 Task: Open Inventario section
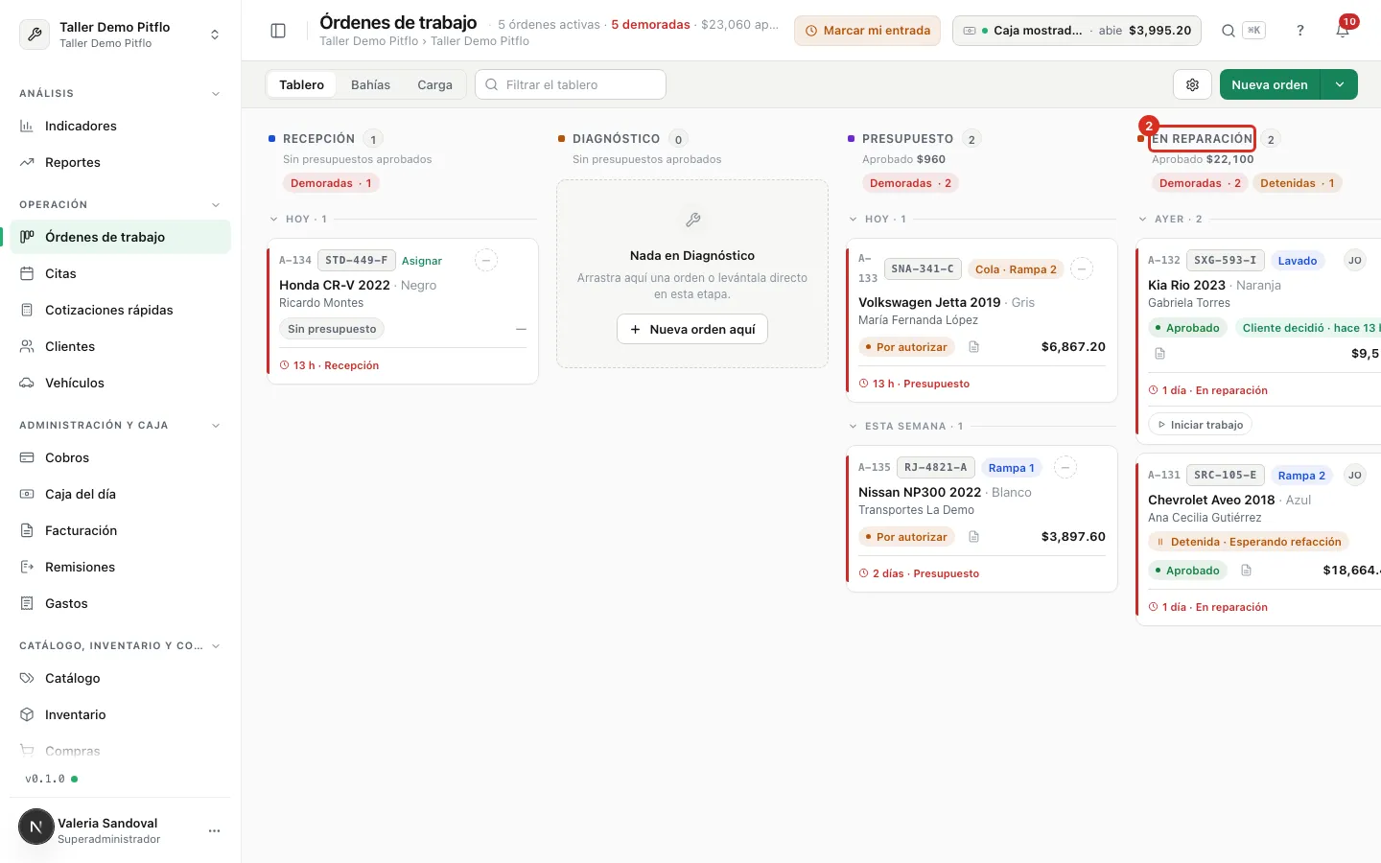click(x=120, y=714)
